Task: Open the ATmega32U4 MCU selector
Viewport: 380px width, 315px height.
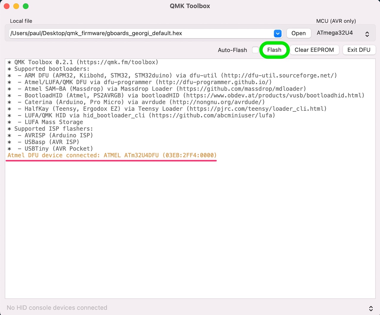Action: 343,33
